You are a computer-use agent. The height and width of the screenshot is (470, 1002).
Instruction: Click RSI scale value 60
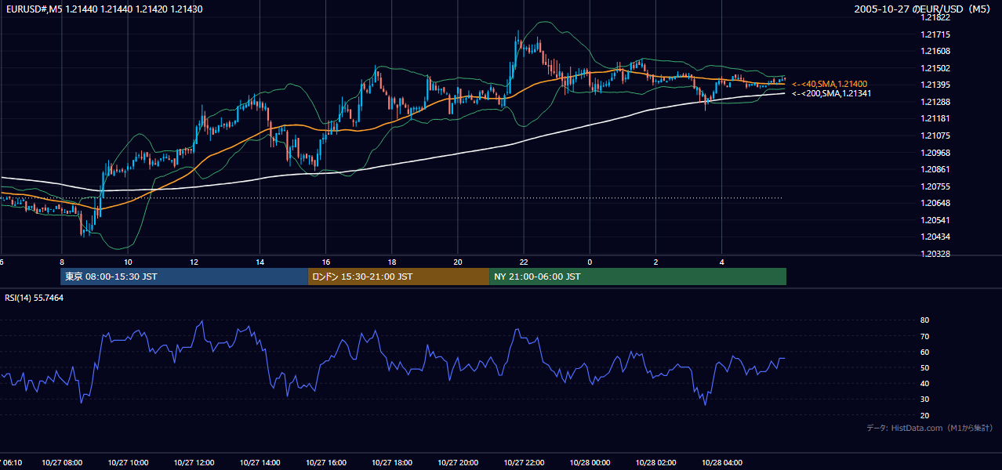925,352
